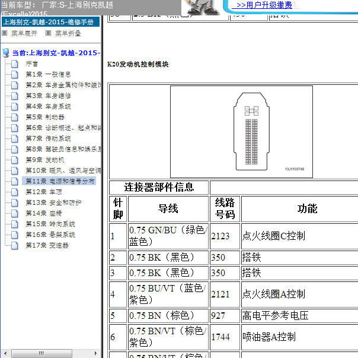Open 第6章 诊断概述 chapter
The image size is (358, 358).
[x=63, y=128]
